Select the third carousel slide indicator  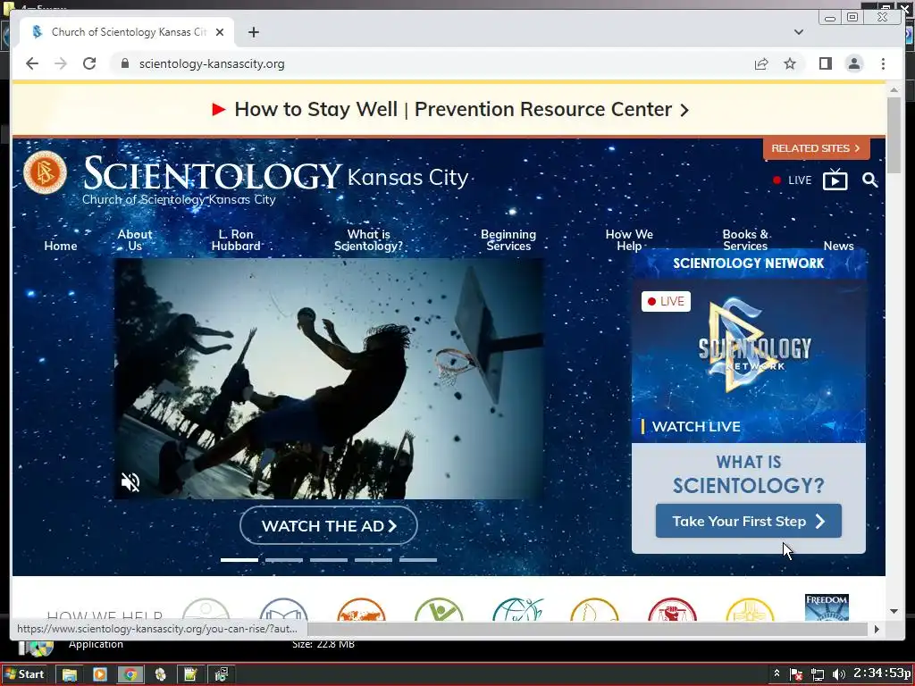click(329, 560)
